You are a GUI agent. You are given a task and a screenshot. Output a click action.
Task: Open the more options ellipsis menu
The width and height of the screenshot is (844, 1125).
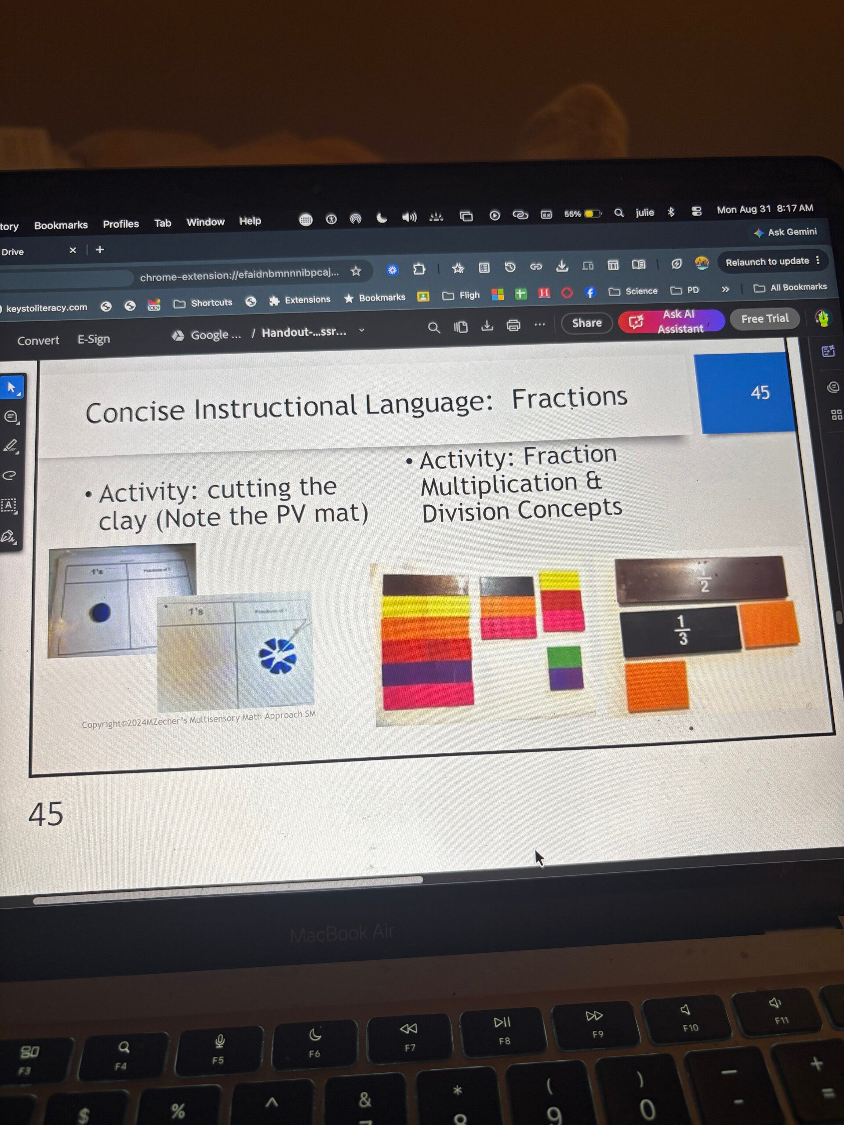[x=540, y=324]
